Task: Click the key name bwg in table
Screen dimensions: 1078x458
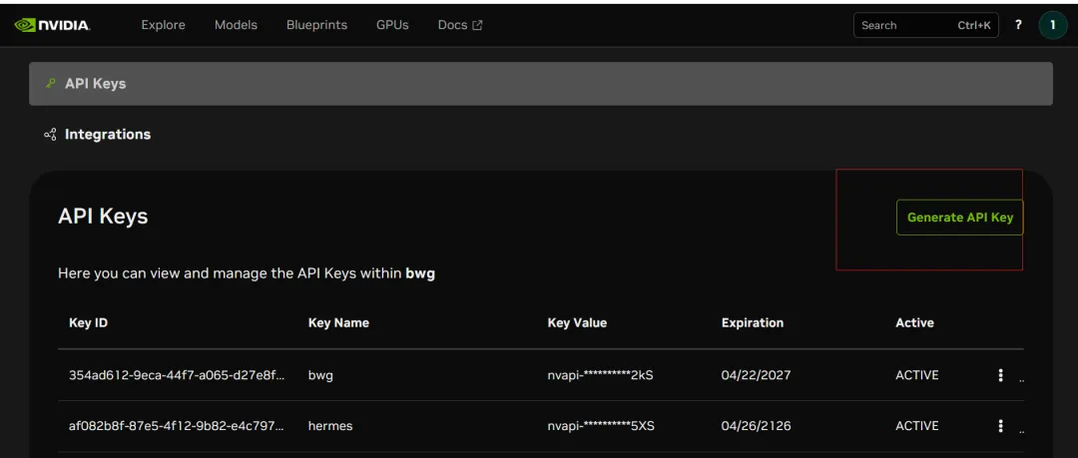Action: tap(320, 376)
